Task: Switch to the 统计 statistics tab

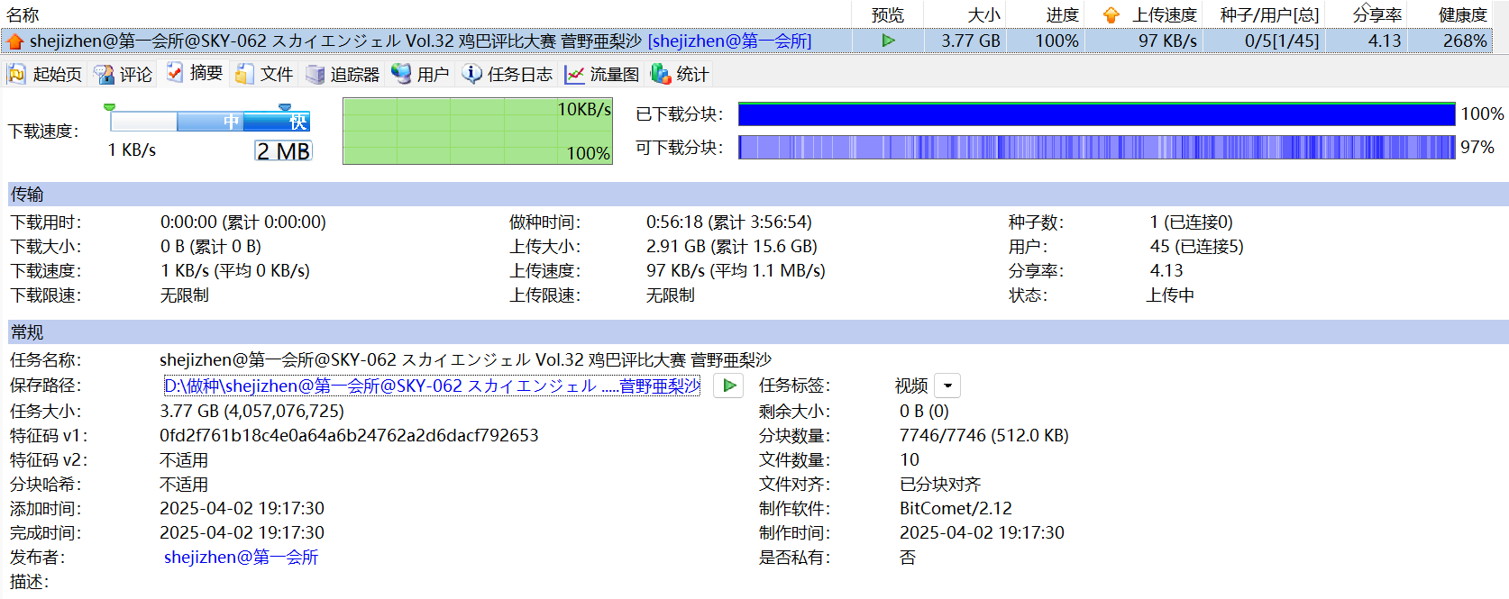Action: pos(681,74)
